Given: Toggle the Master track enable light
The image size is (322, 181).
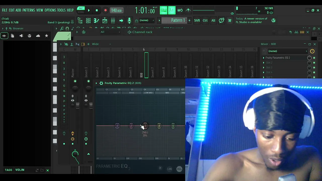Looking at the screenshot, I should [75, 81].
